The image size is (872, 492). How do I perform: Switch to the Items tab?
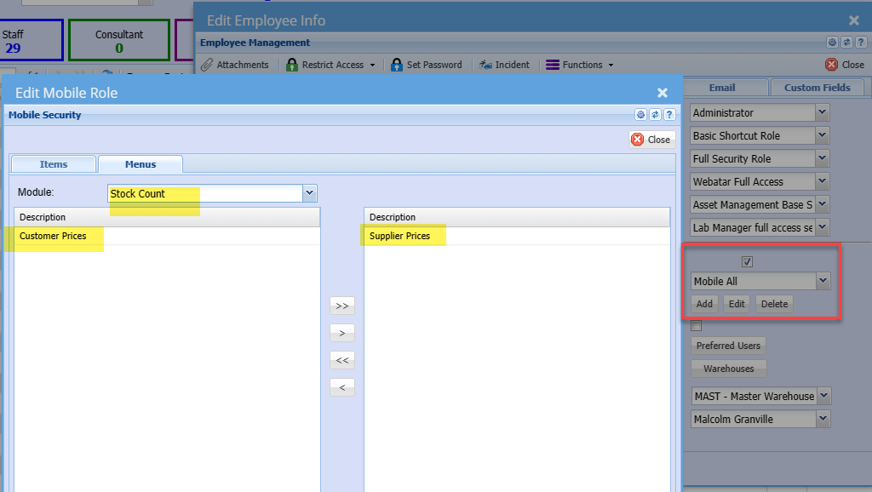coord(54,164)
